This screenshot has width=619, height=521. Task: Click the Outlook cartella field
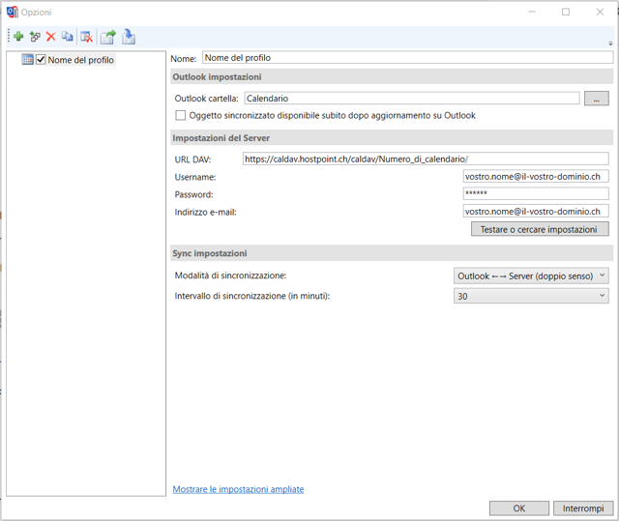[412, 99]
